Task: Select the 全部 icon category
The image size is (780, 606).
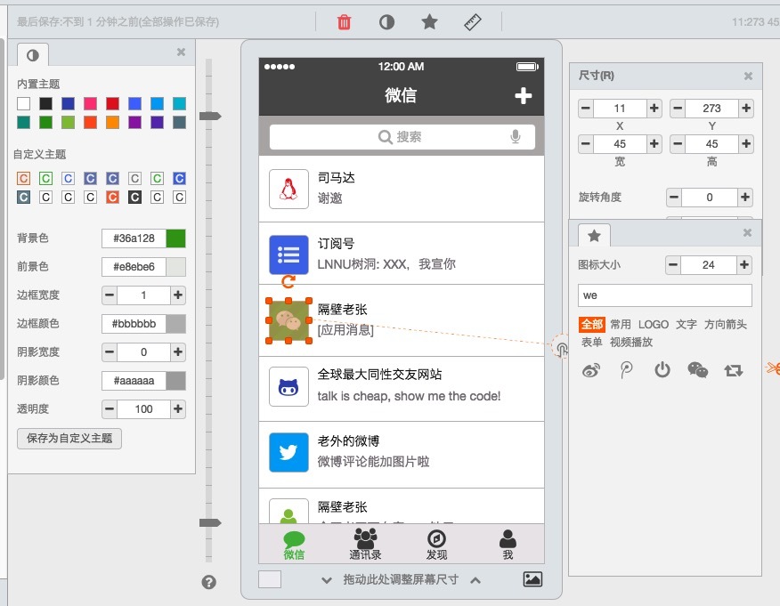Action: [x=592, y=325]
